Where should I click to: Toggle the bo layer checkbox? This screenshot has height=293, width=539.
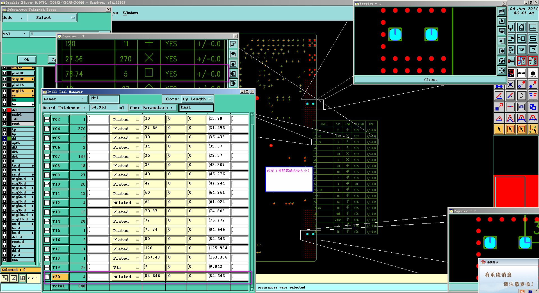[4, 104]
